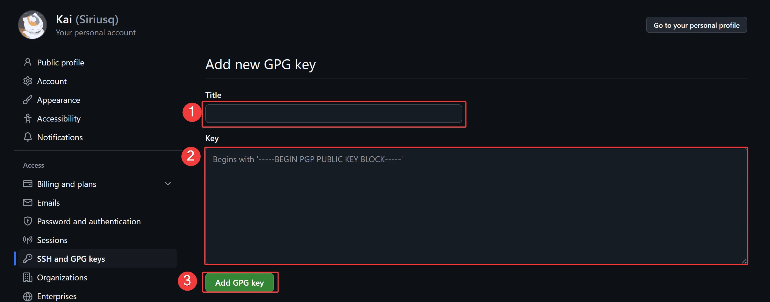
Task: Click the Appearance paintbrush icon
Action: tap(27, 100)
